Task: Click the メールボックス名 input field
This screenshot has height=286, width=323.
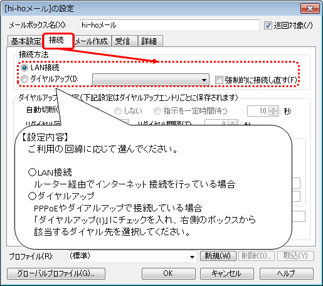Action: (169, 25)
